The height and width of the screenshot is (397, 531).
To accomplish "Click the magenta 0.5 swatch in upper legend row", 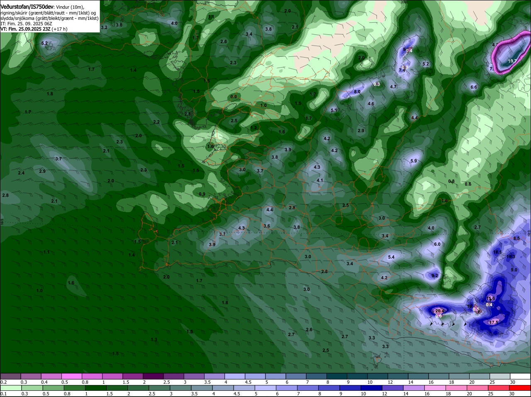I will (71, 376).
